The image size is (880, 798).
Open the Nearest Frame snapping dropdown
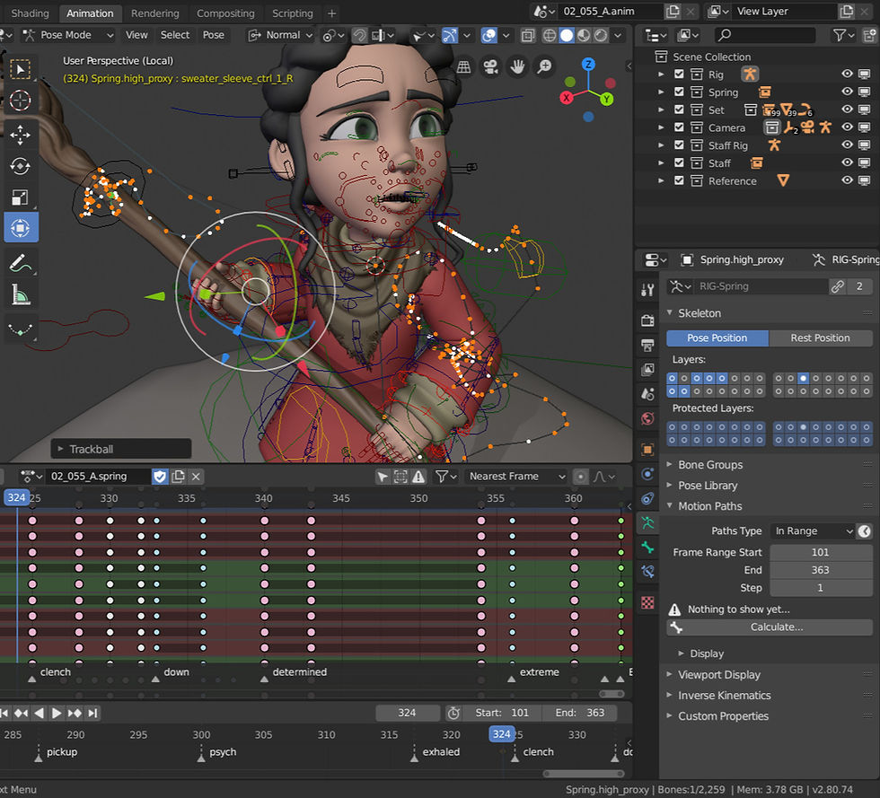pos(516,477)
